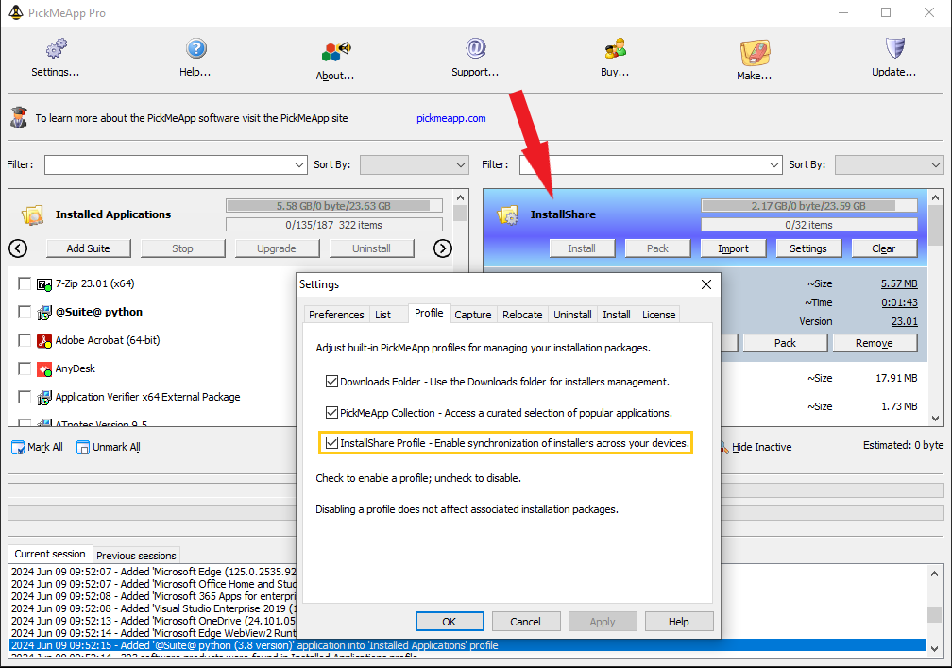The height and width of the screenshot is (668, 952).
Task: Click the Buy toolbar icon
Action: coord(615,48)
